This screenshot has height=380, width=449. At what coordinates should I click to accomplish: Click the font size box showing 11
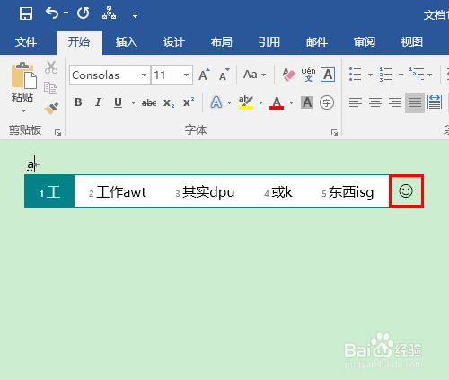click(166, 75)
